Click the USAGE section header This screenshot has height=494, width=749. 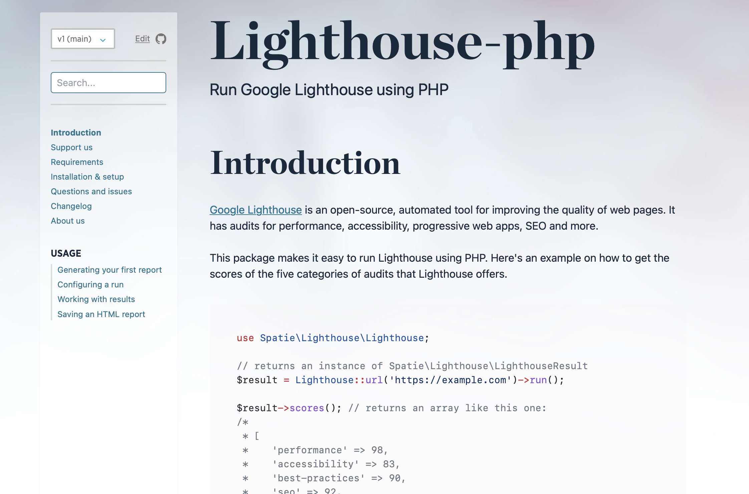66,253
